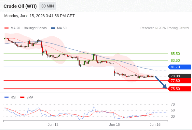Click the red 75.50 target tag
This screenshot has height=130, width=192.
tap(179, 89)
